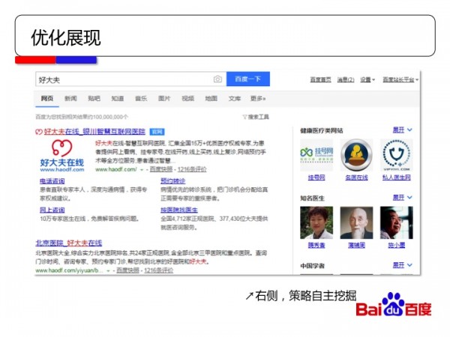This screenshot has height=337, width=450.
Task: Open the 更多 tab options
Action: click(257, 98)
